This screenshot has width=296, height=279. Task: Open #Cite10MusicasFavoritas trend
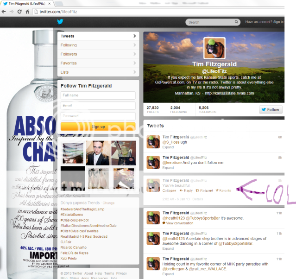80,231
